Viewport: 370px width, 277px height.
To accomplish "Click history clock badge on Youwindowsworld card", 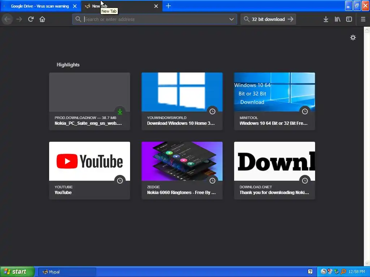I will click(212, 111).
